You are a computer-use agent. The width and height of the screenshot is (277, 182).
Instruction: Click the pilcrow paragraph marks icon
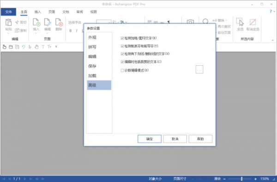(169, 22)
